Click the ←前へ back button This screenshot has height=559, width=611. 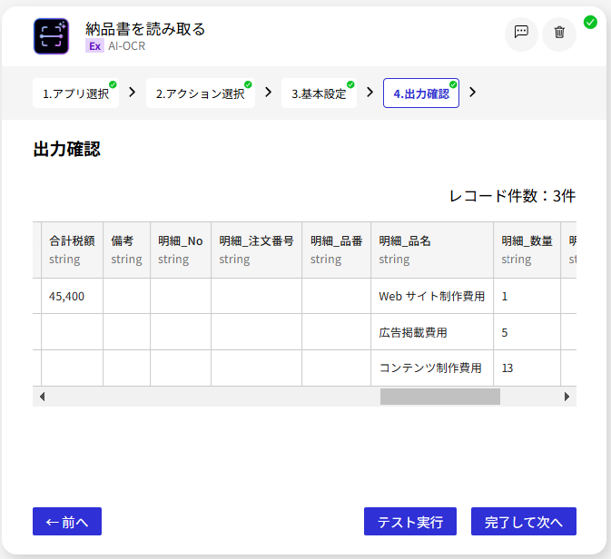(x=67, y=521)
